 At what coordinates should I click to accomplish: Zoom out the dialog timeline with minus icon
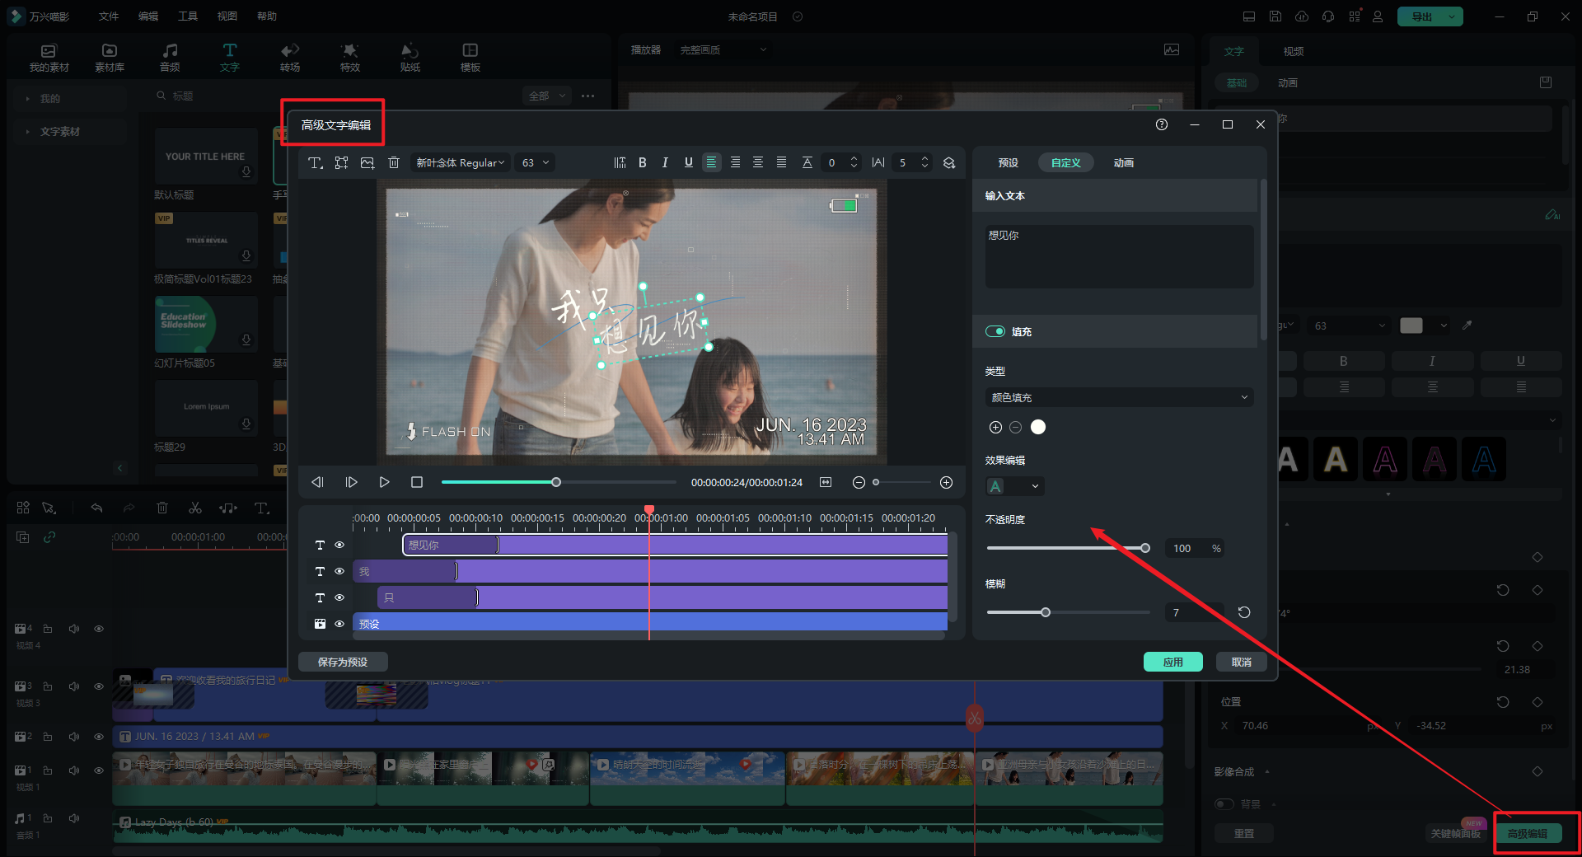pos(859,483)
